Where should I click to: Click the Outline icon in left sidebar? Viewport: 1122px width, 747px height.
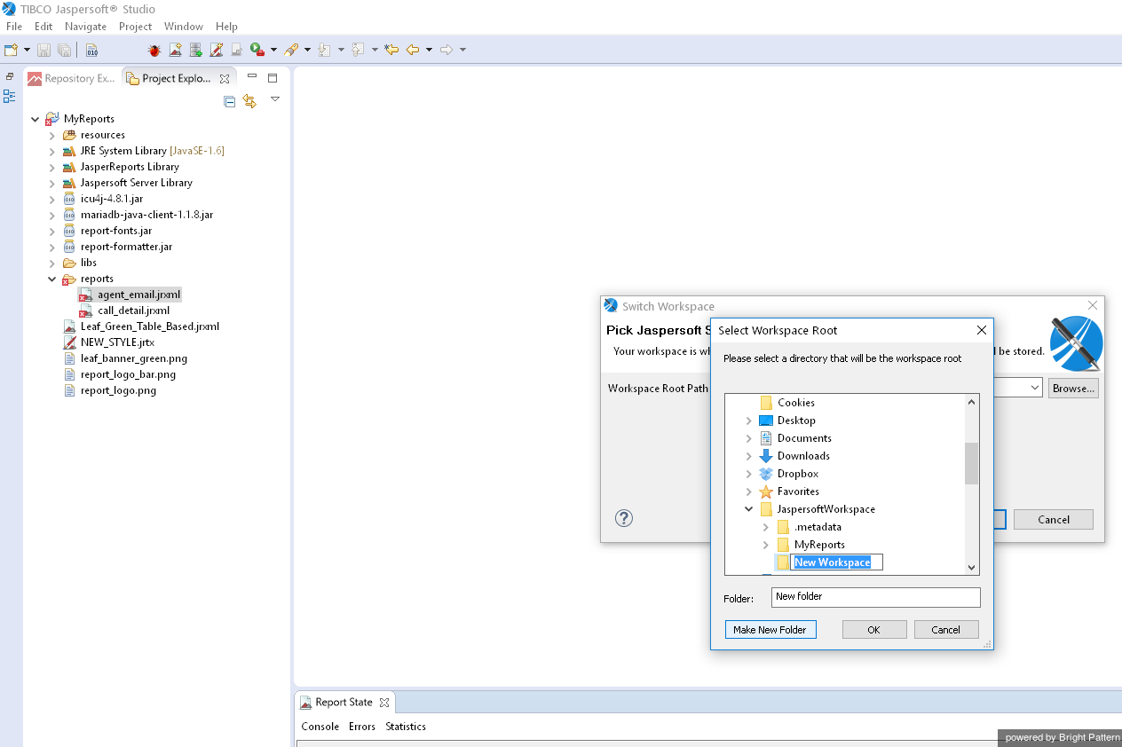click(10, 97)
